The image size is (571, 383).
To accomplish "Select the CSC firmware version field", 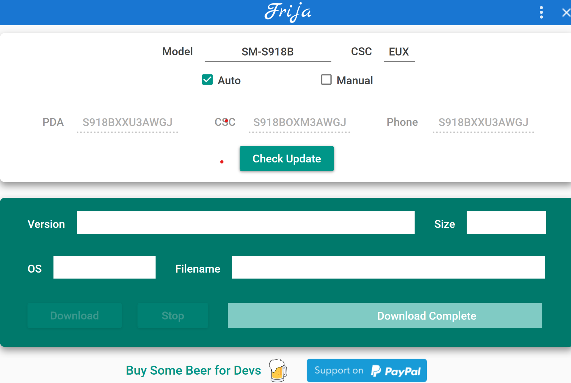I will point(299,122).
